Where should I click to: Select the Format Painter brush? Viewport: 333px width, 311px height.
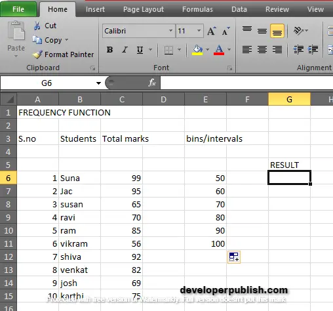pos(37,54)
